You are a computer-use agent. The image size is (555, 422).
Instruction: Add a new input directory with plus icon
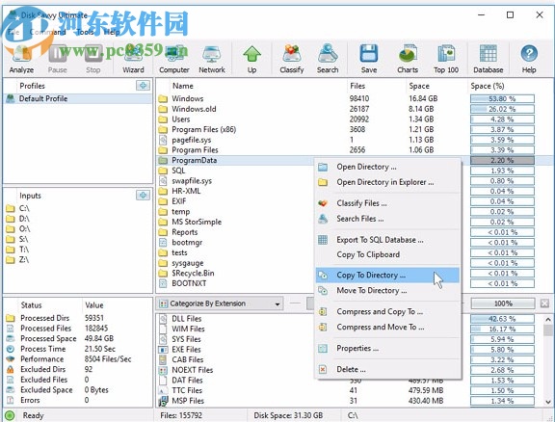pos(143,195)
